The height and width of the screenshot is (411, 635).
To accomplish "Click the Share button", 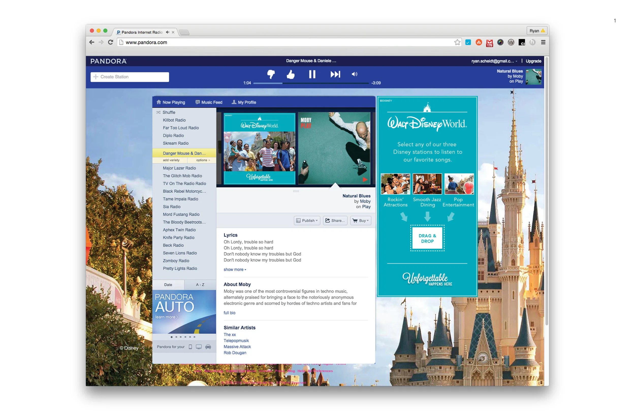I will pyautogui.click(x=335, y=220).
